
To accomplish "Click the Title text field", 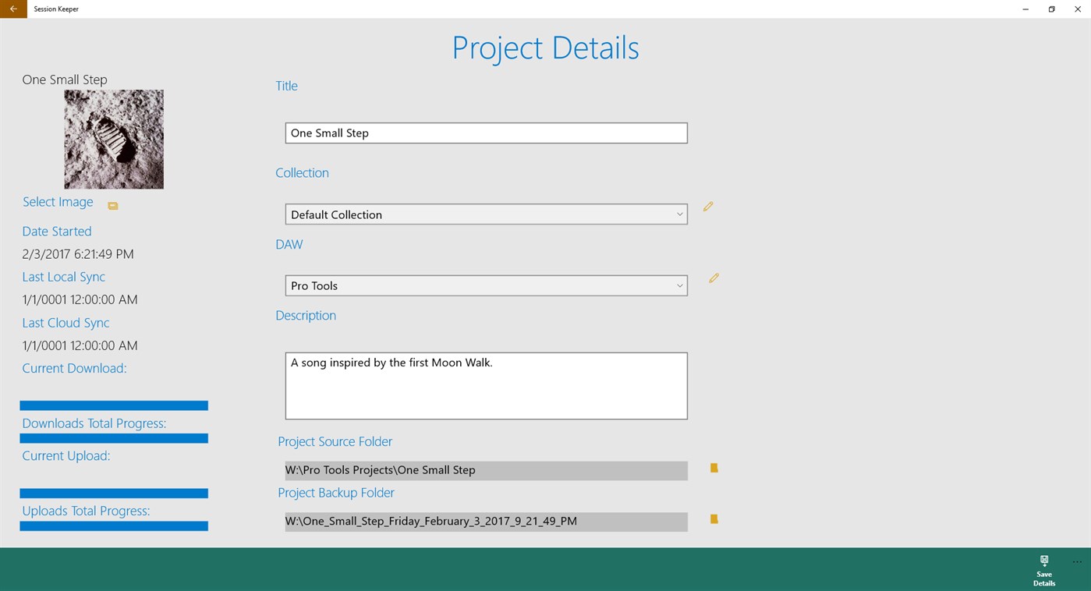I will point(486,133).
